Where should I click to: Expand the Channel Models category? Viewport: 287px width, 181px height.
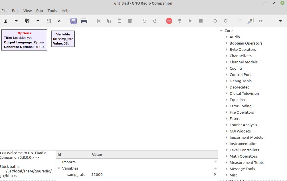click(227, 62)
